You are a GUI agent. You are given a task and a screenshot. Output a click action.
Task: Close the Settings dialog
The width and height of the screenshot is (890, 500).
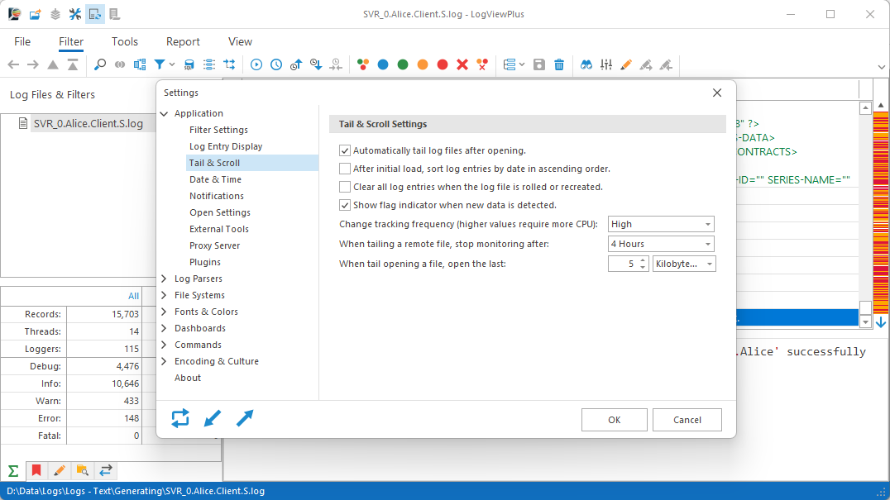click(717, 93)
